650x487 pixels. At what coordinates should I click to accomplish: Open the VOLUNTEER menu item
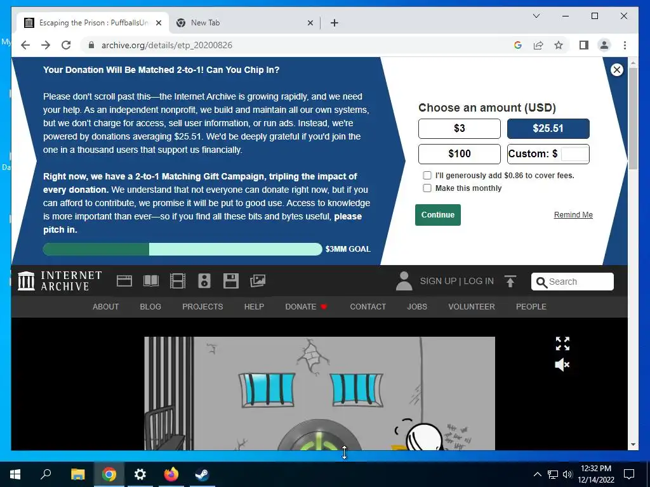[472, 307]
